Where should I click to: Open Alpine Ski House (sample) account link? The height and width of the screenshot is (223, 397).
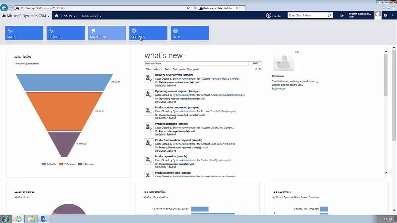225,79
